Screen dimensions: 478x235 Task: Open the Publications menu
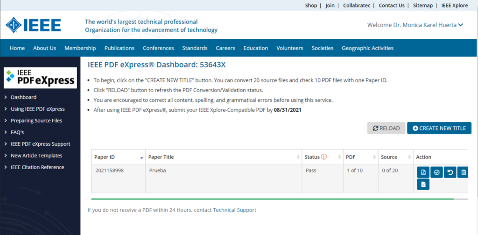(x=119, y=48)
